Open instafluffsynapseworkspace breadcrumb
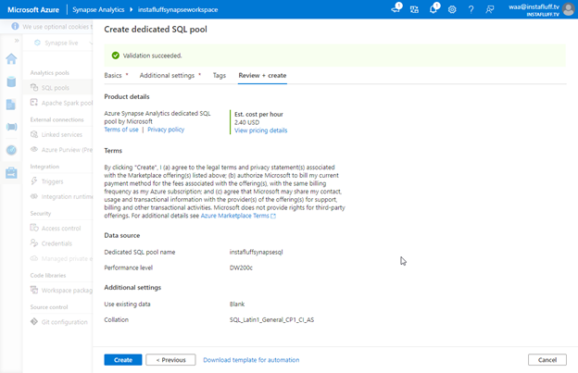The width and height of the screenshot is (578, 373). [x=178, y=9]
